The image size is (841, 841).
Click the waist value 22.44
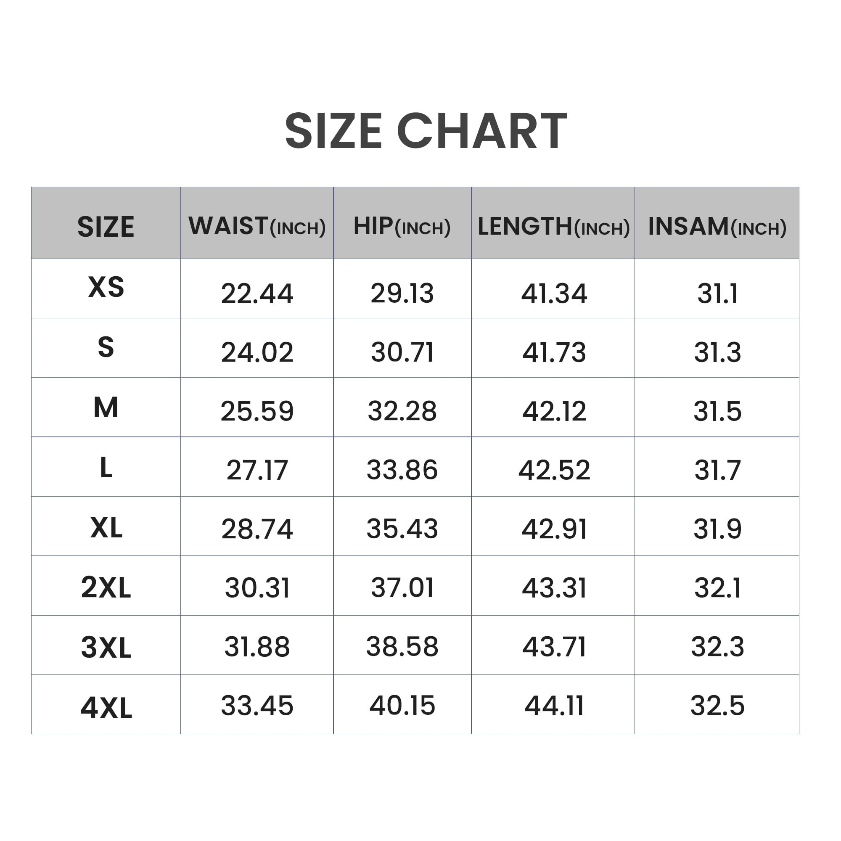pos(257,294)
